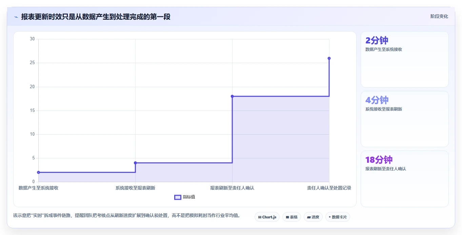Click the footnote text starting with 该示意把
Image resolution: width=462 pixels, height=235 pixels.
point(127,215)
